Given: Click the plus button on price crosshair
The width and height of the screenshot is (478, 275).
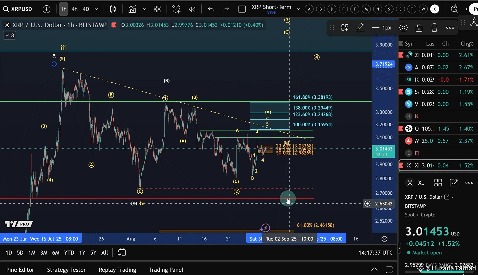Looking at the screenshot, I should coord(367,204).
